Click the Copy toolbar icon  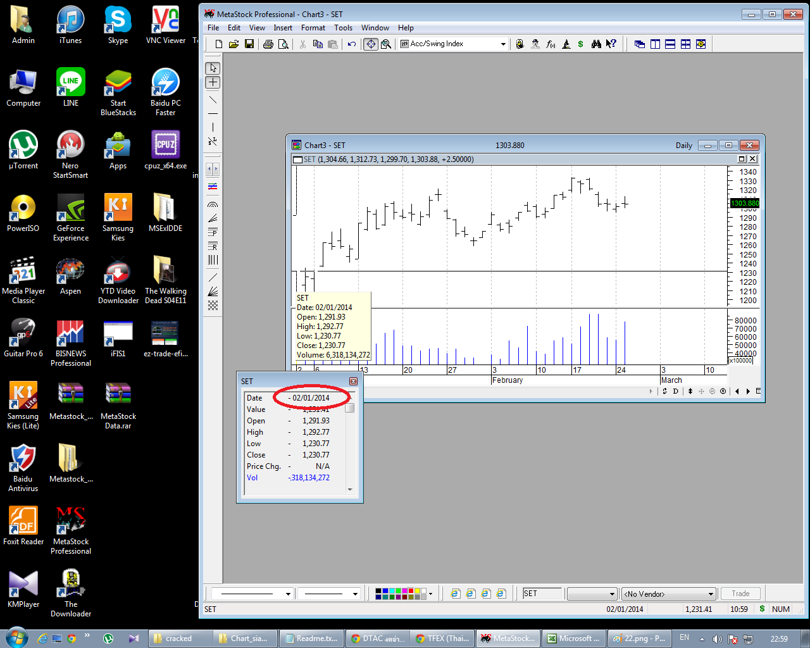(318, 44)
